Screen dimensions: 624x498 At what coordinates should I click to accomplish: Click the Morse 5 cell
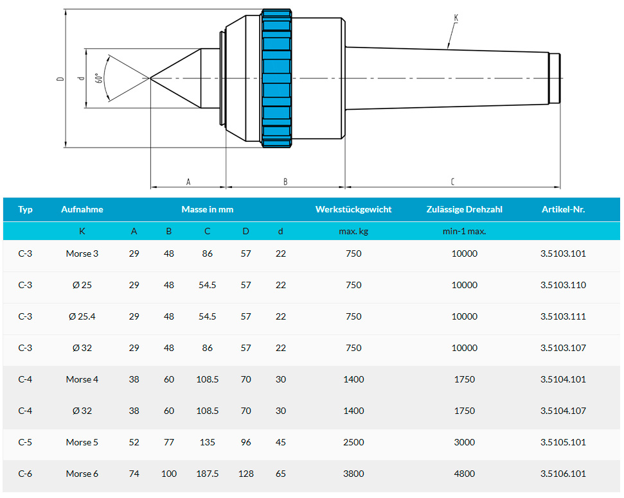tap(82, 442)
